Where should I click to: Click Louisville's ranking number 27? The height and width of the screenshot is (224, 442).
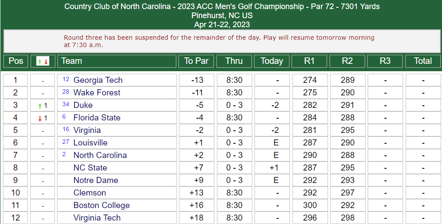tap(66, 142)
